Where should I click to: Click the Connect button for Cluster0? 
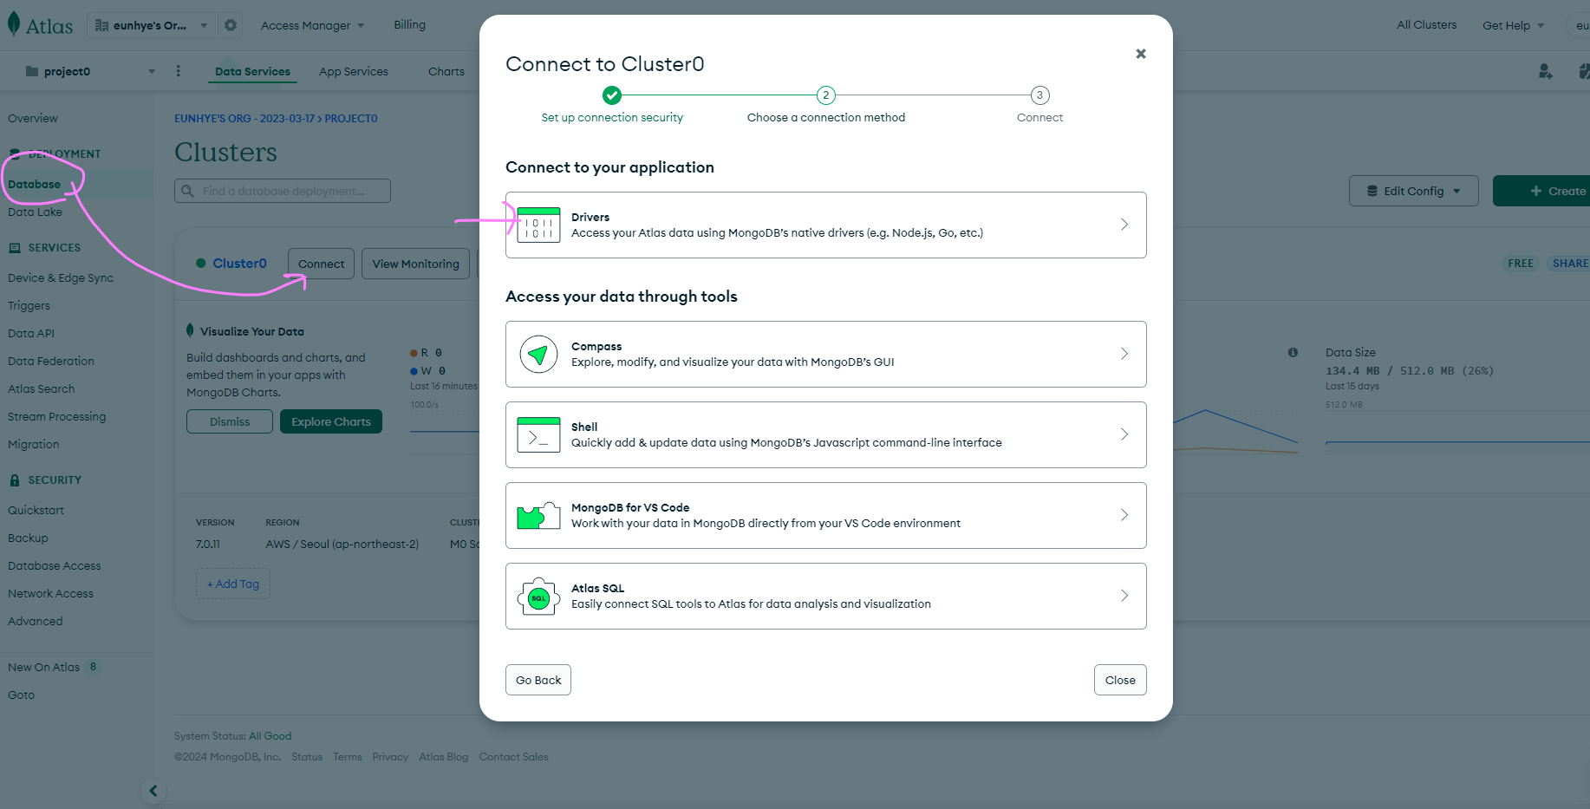(x=321, y=264)
